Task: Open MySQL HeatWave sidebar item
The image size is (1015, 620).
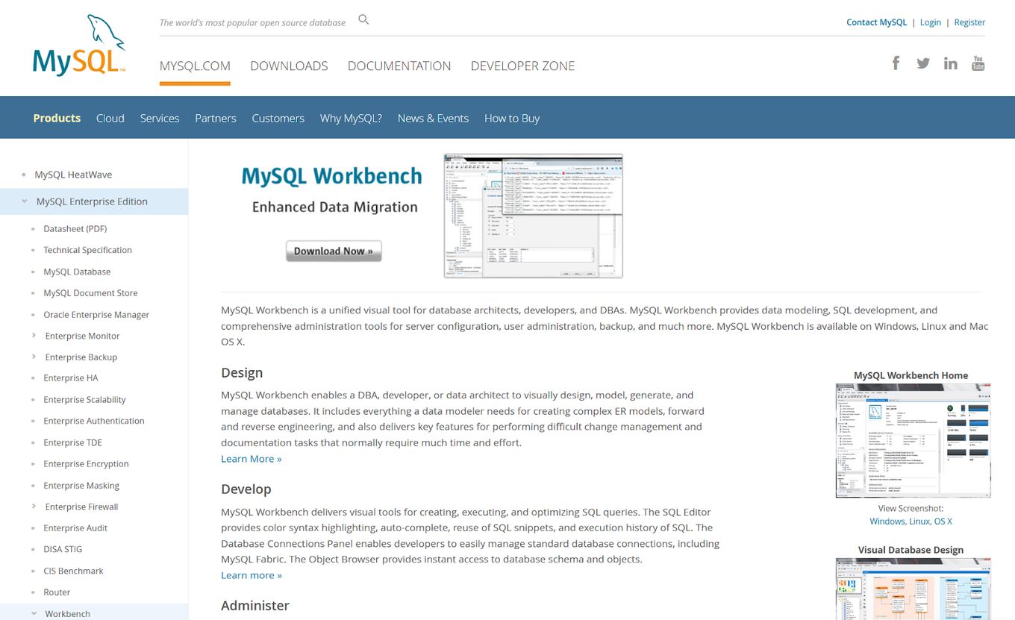Action: 73,175
